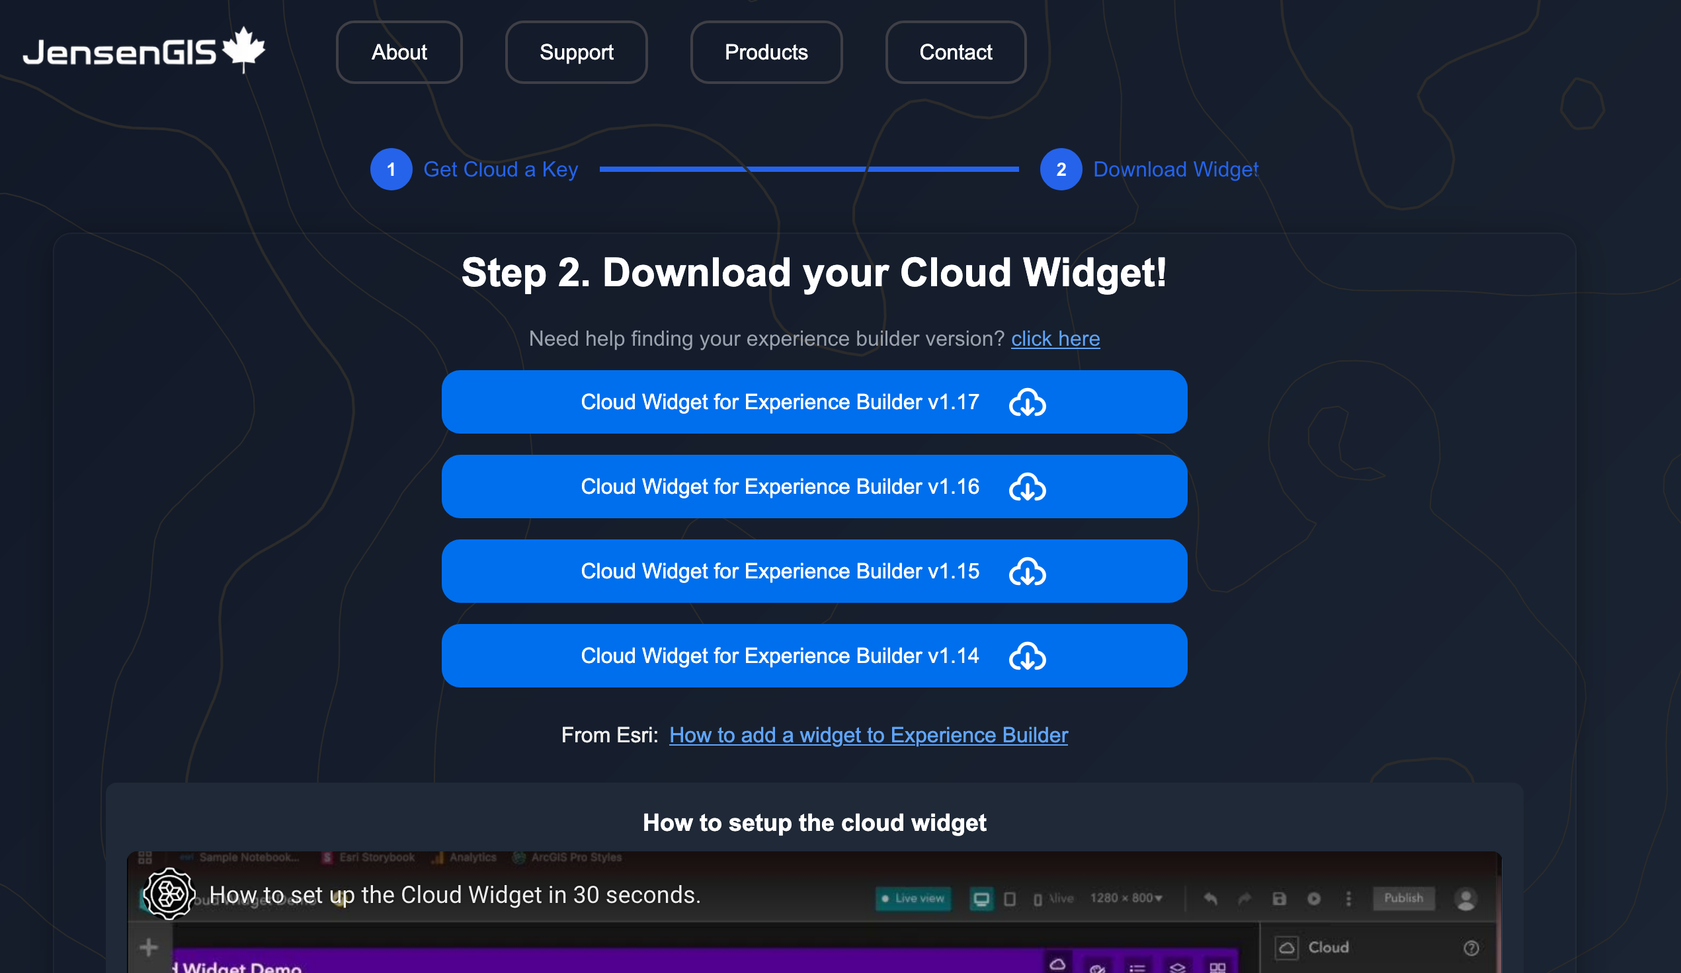Open the Cloud Widget setup video title
The height and width of the screenshot is (973, 1681).
[455, 895]
